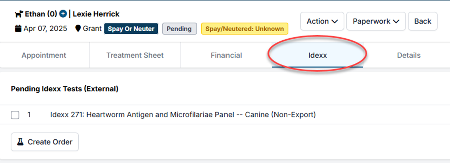Select the Heartworm Antigen and Microfilariae Panel row

(183, 115)
